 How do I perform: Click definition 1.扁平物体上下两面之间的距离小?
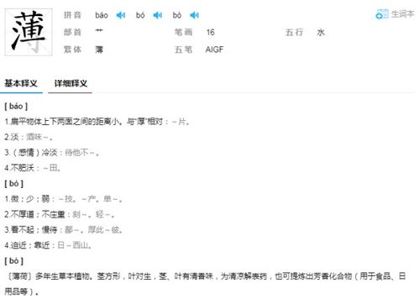coord(97,122)
